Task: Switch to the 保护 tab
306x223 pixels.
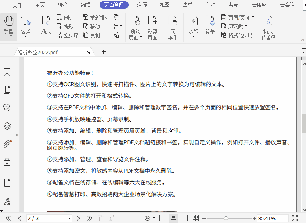Action: (x=210, y=5)
